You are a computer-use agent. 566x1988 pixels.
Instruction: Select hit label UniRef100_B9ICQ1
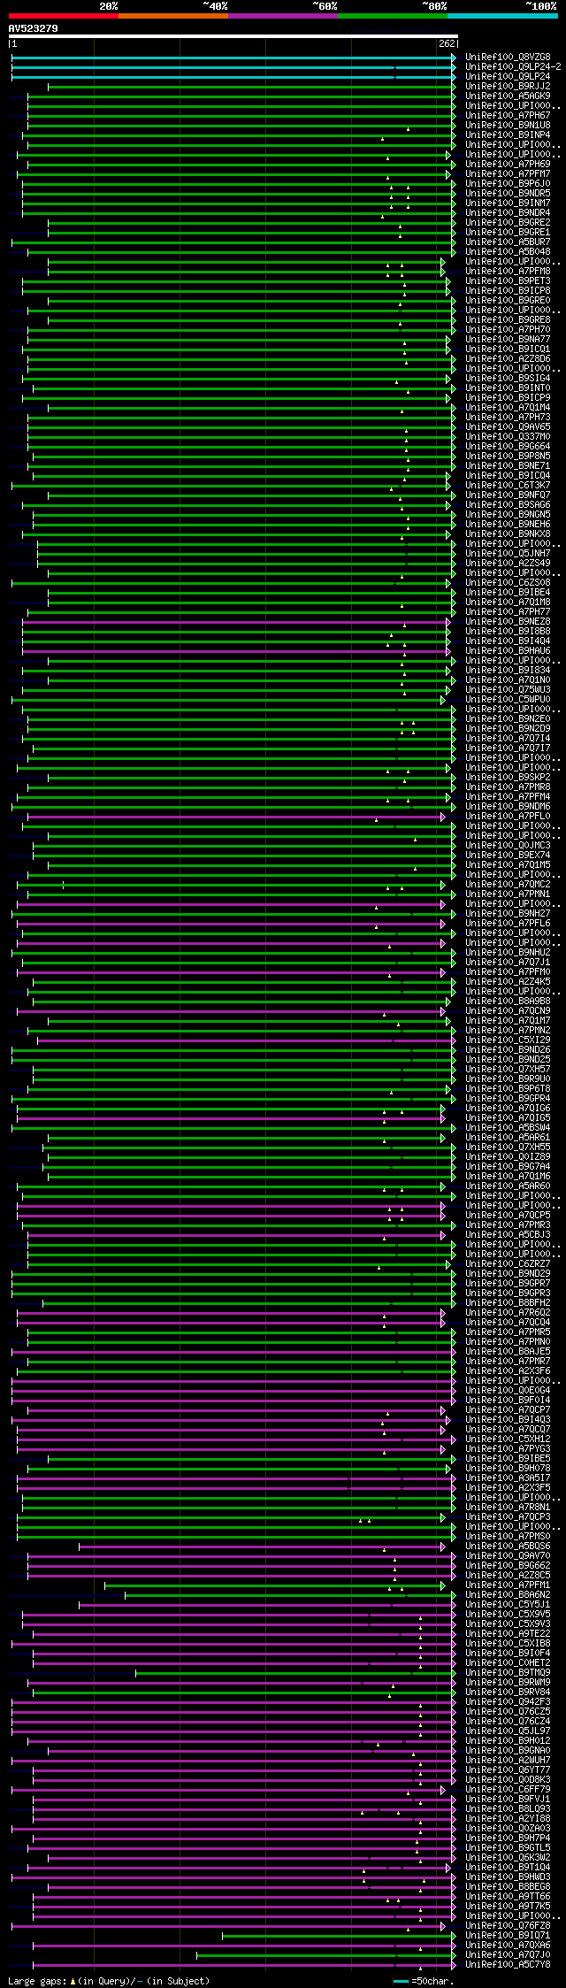[508, 349]
